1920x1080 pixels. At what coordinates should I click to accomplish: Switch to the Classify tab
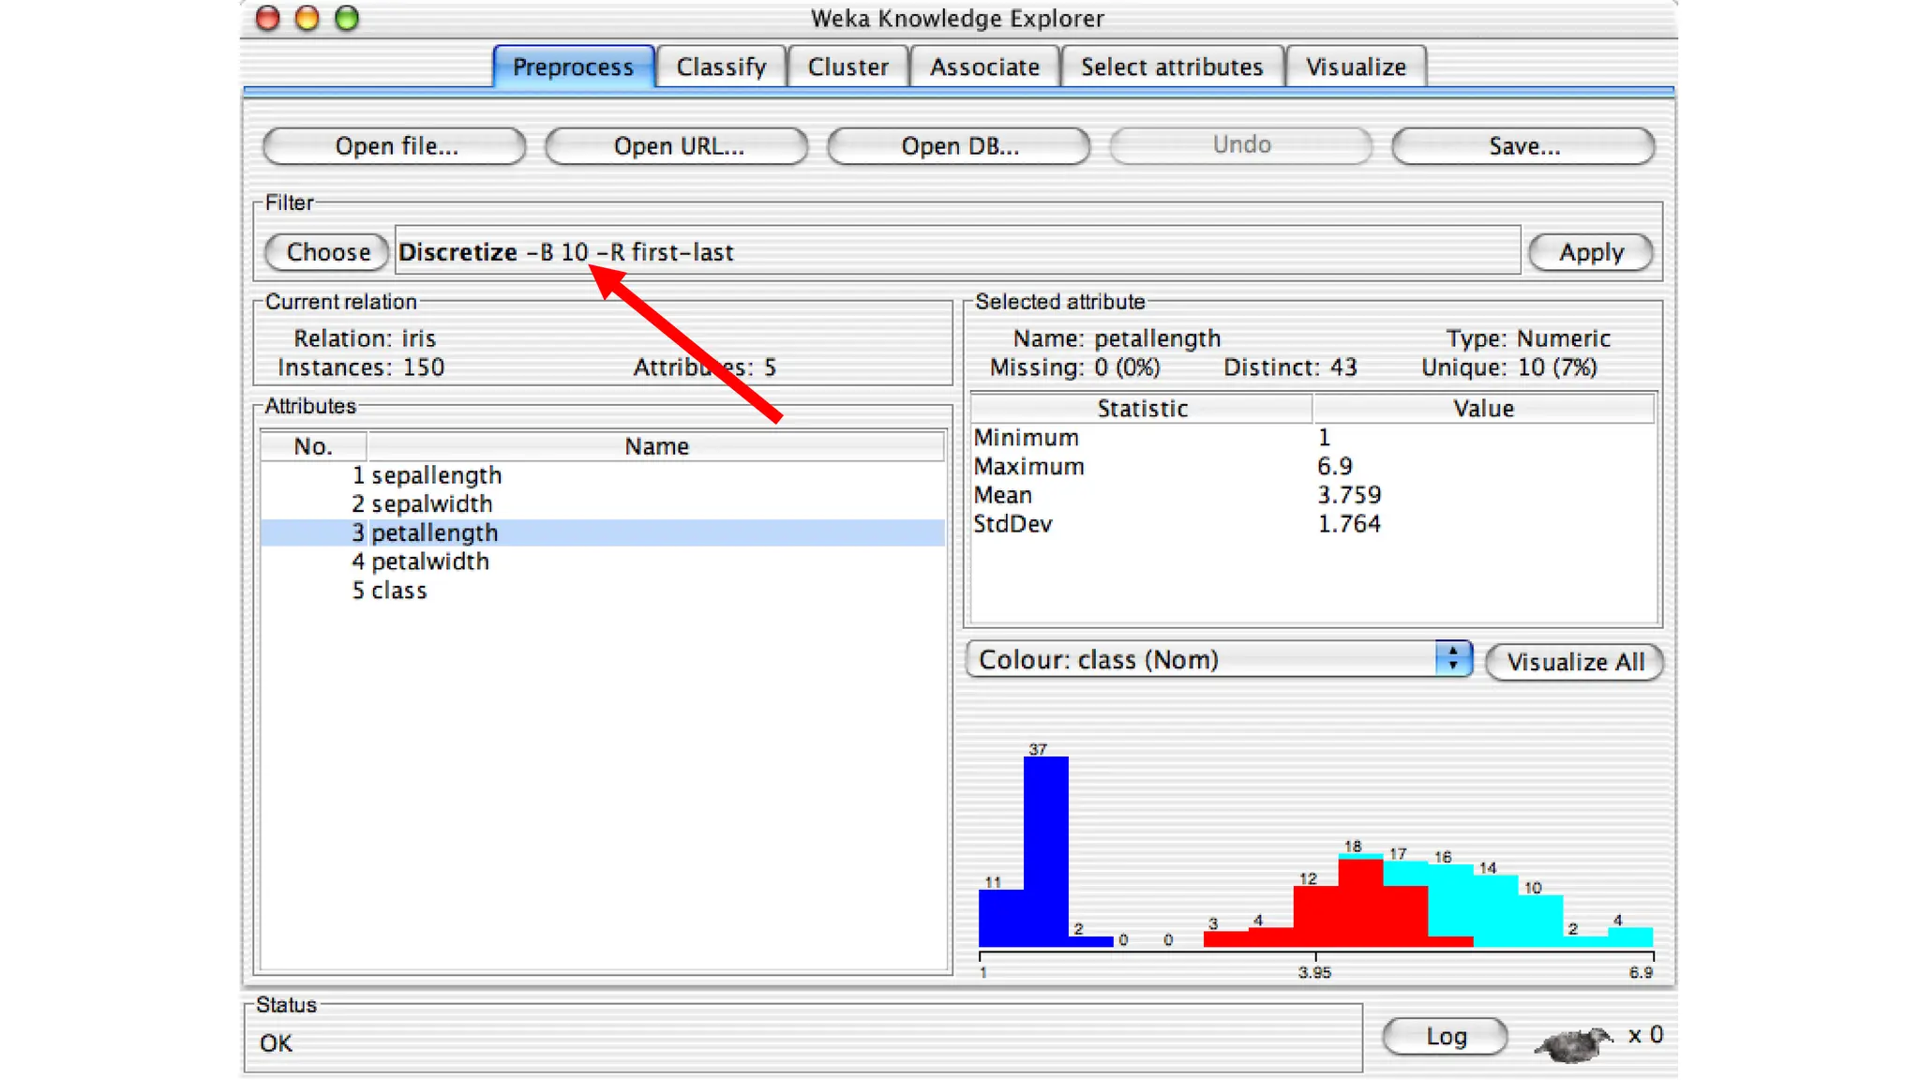coord(721,67)
